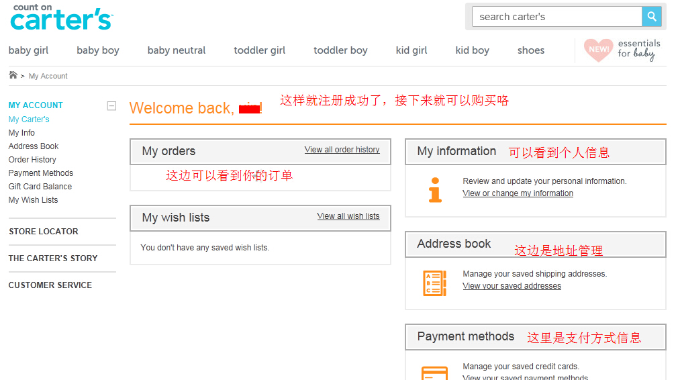
Task: Open the baby neutral menu
Action: [x=177, y=50]
